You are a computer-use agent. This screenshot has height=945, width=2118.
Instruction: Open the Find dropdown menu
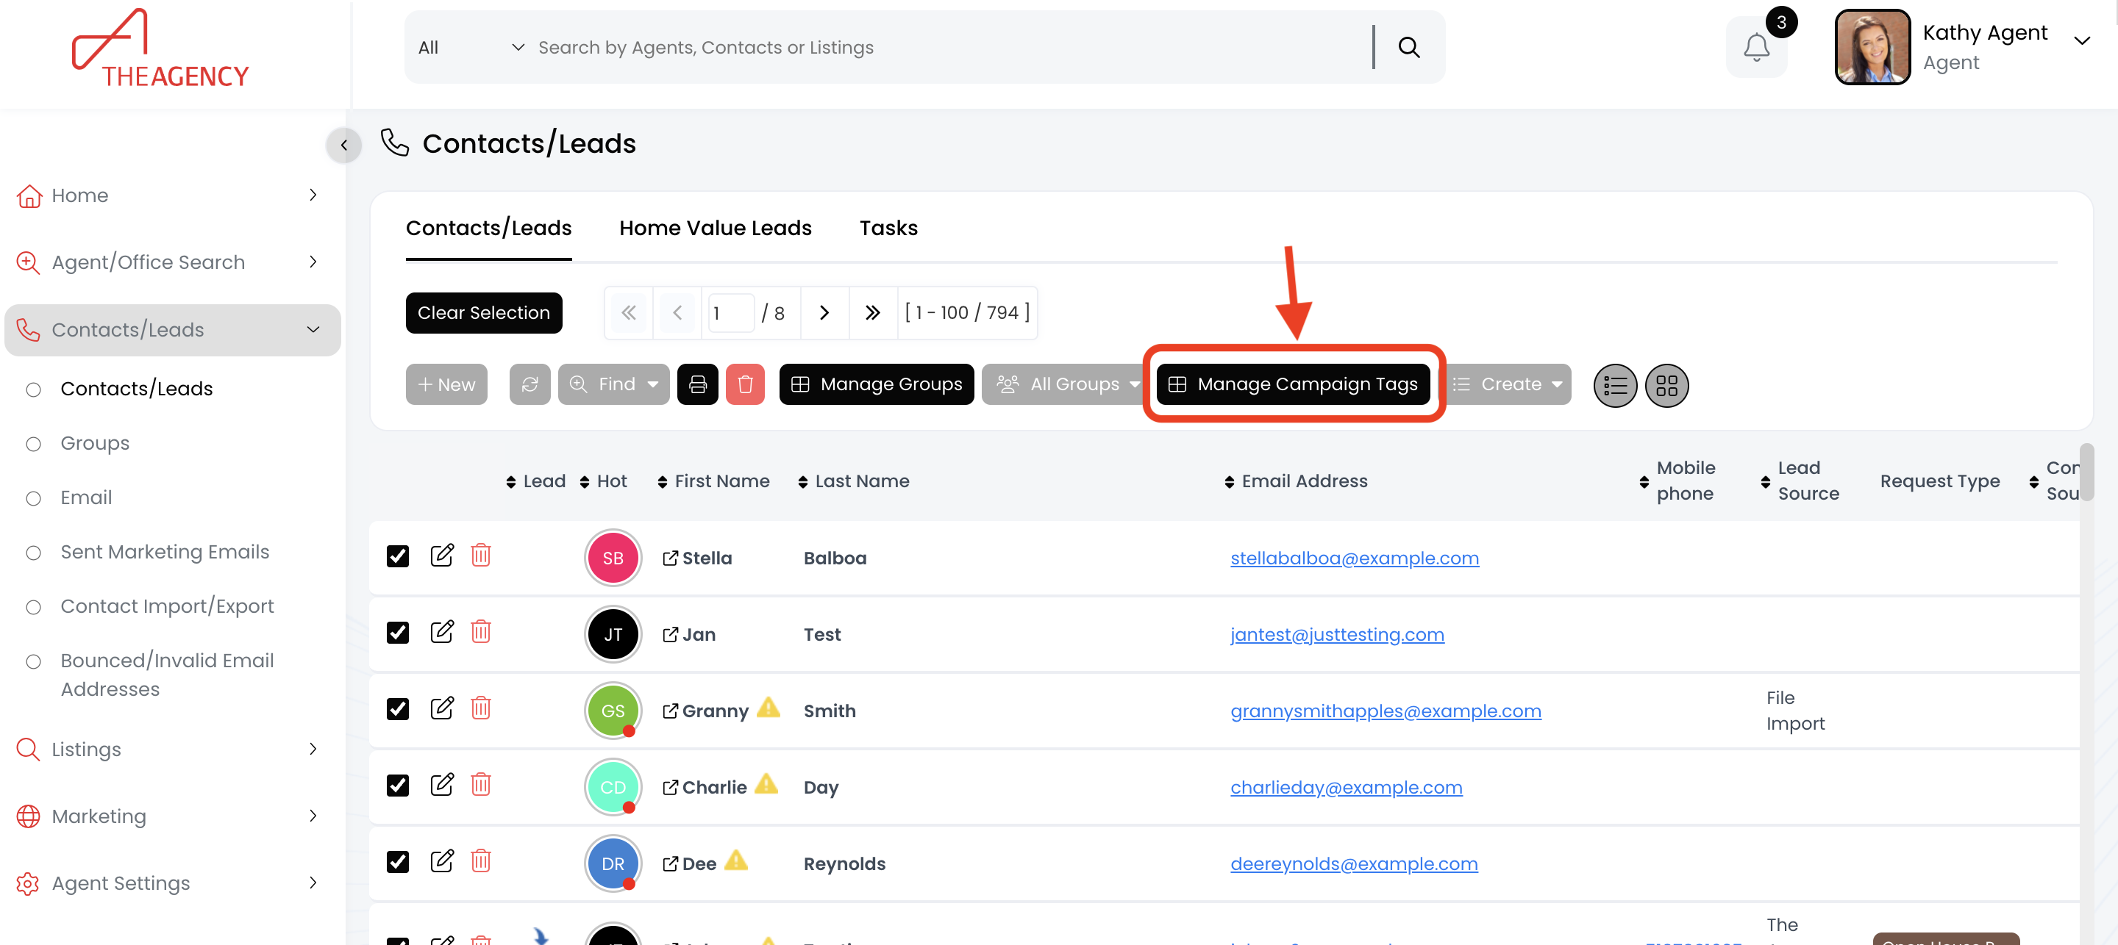point(614,384)
